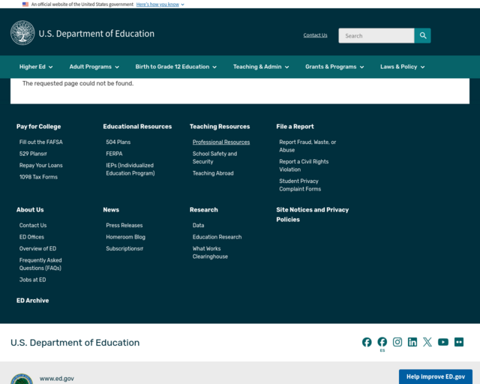Open the Flickr icon in footer

click(459, 342)
